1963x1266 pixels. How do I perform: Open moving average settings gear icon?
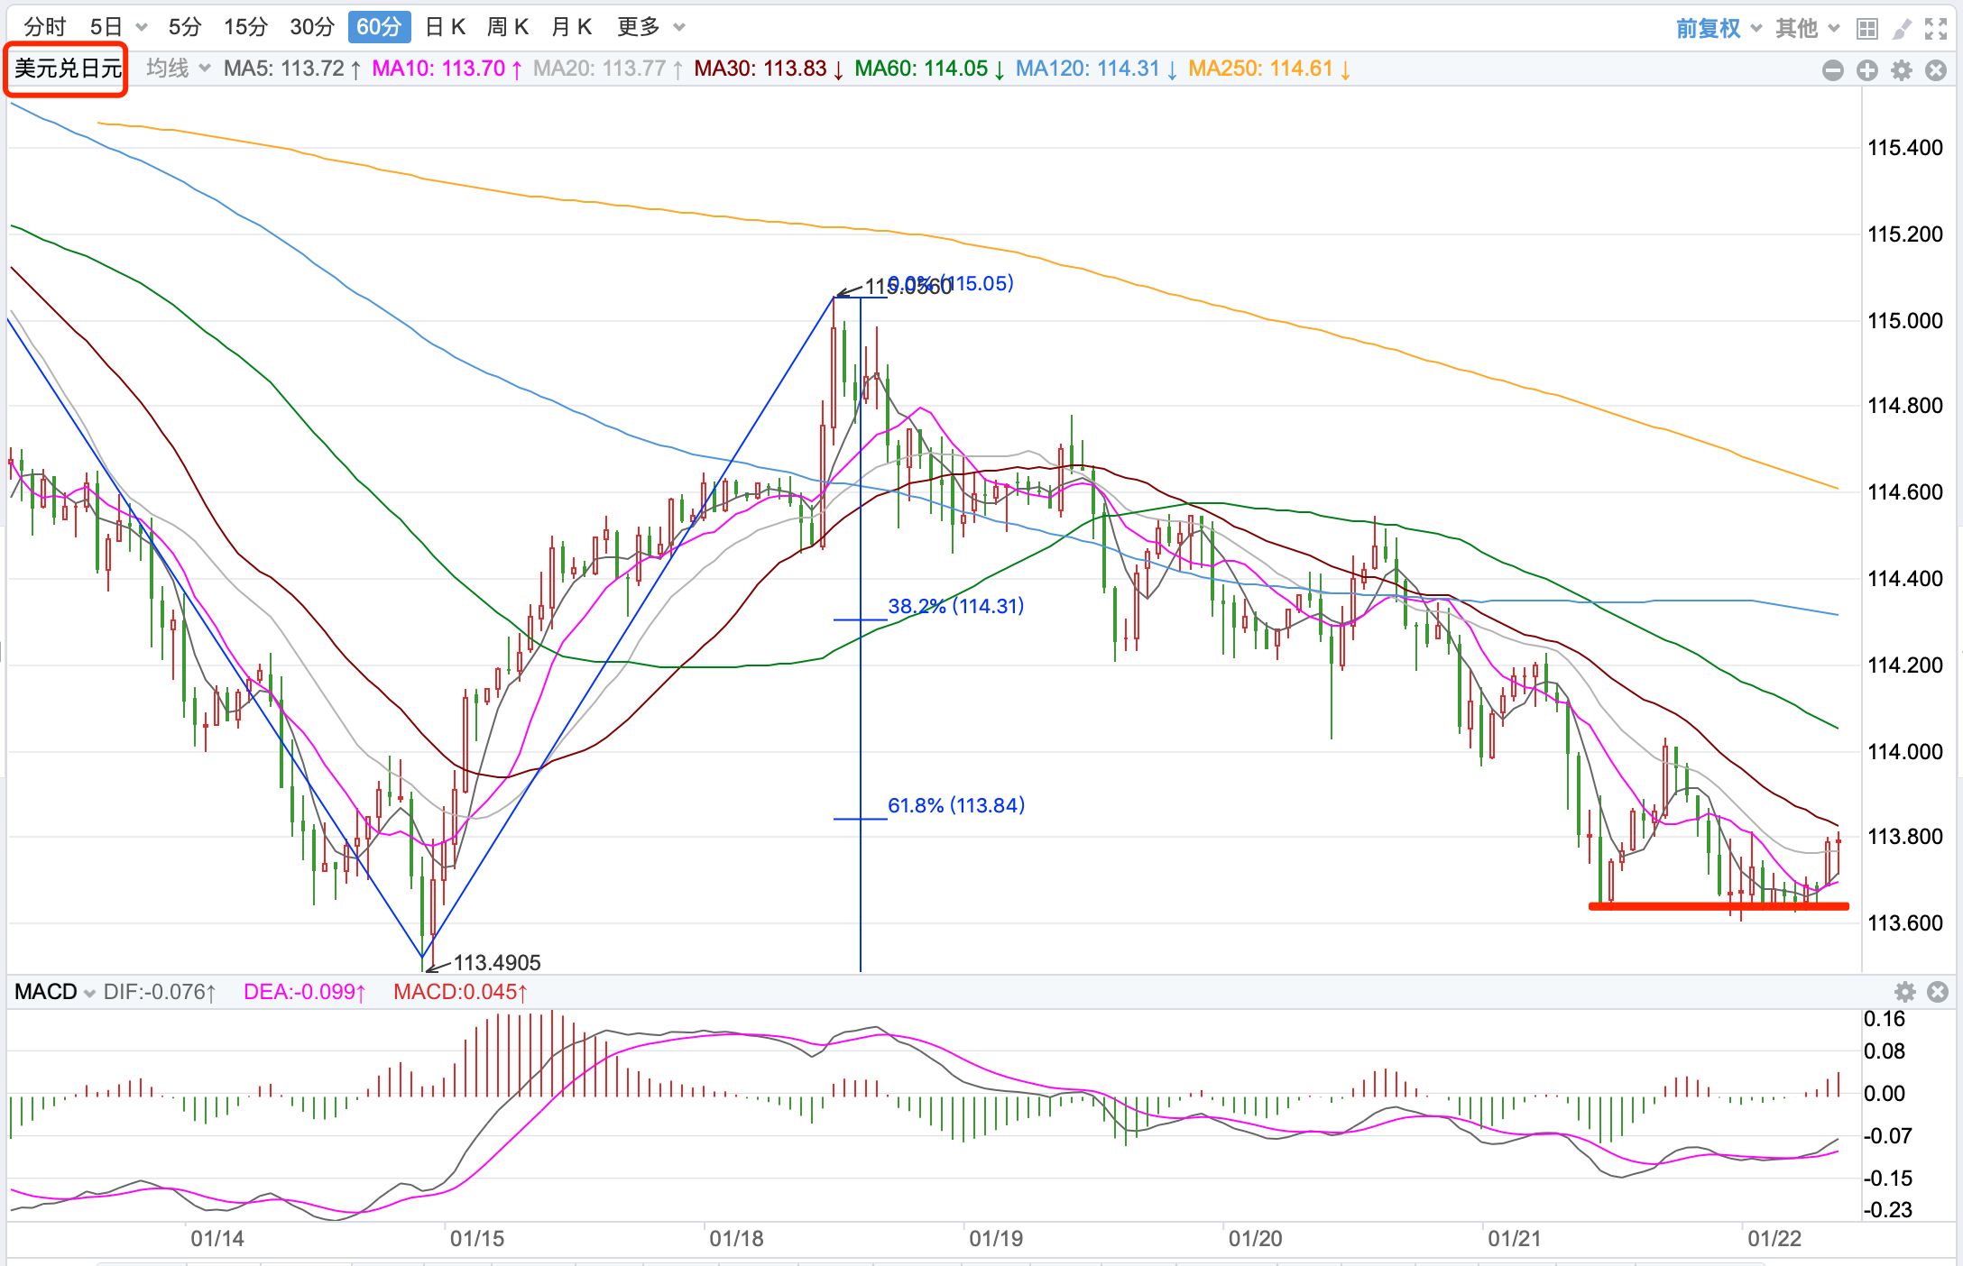coord(1902,70)
